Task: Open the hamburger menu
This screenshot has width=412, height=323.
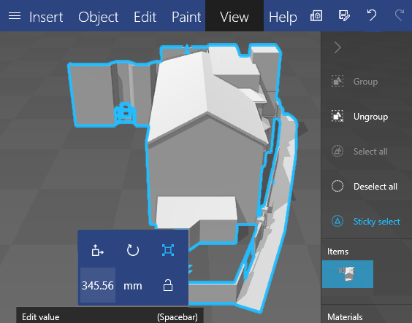Action: coord(15,16)
